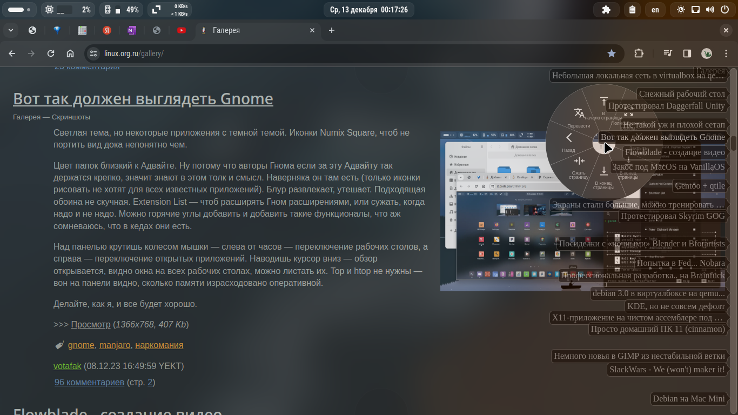The height and width of the screenshot is (415, 738).
Task: Click the CPU usage indicator
Action: tap(68, 10)
